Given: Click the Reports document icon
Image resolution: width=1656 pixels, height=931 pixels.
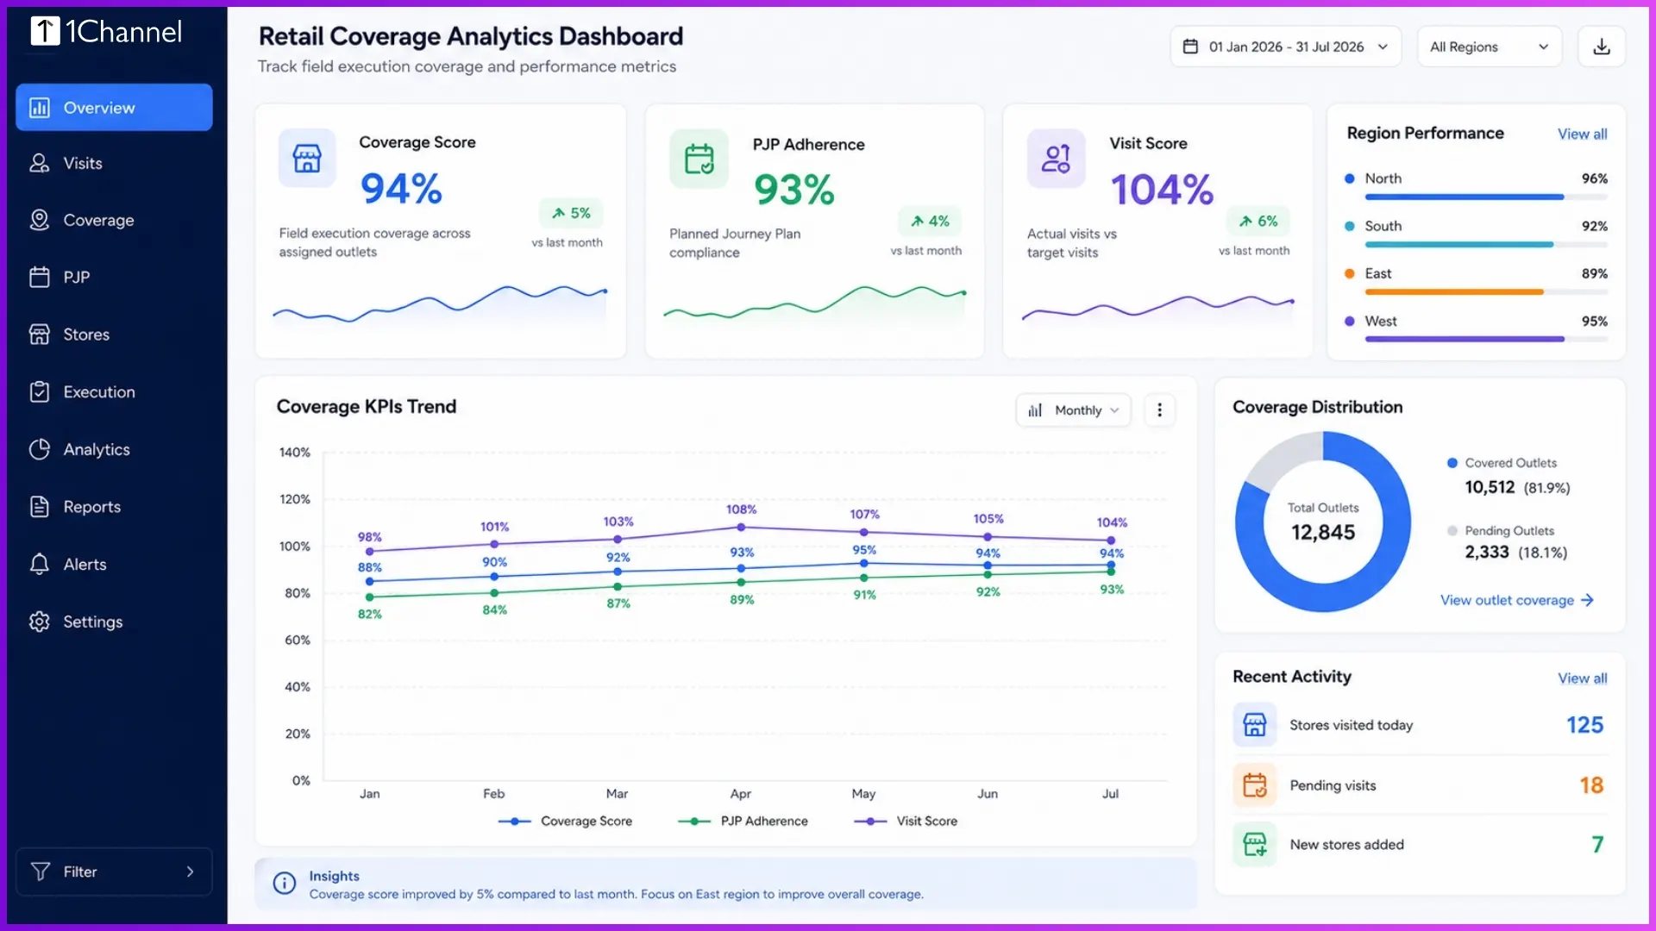Looking at the screenshot, I should [x=40, y=507].
